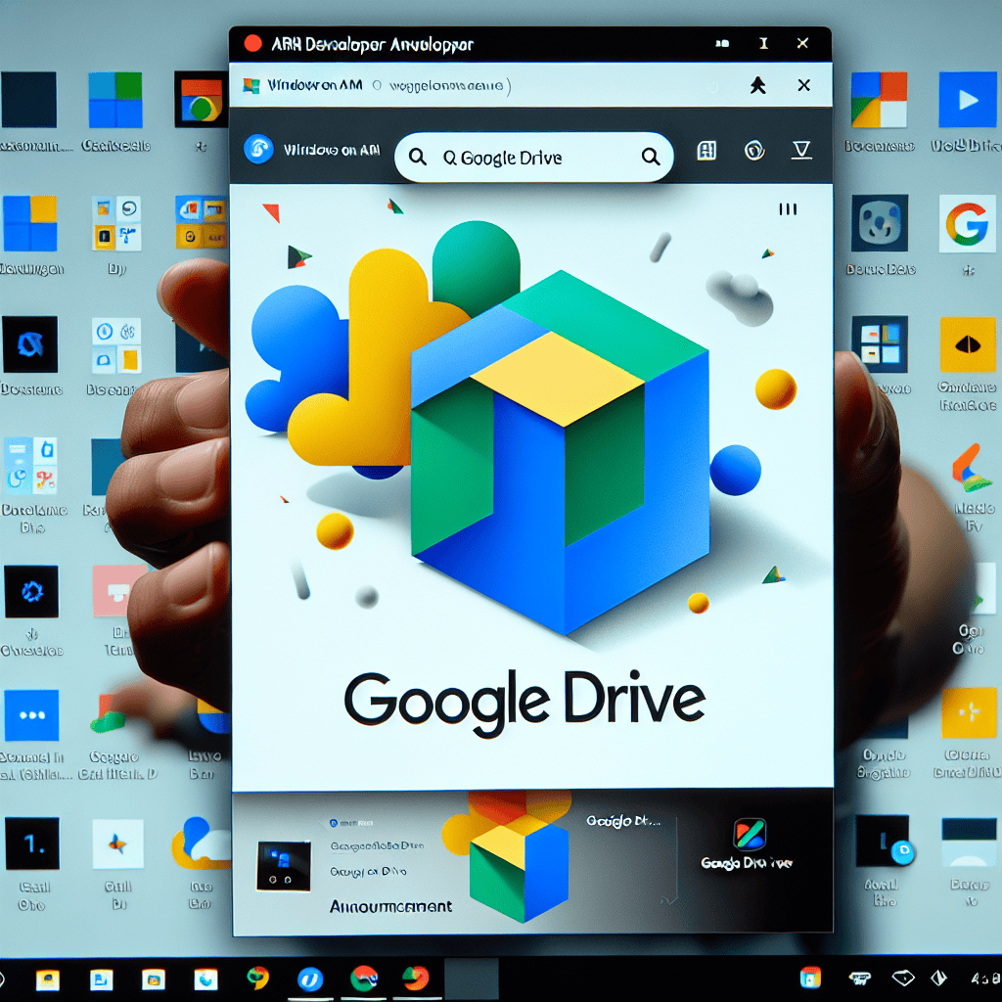
Task: Open the dark thumbnail in the bottom panel
Action: click(x=284, y=866)
